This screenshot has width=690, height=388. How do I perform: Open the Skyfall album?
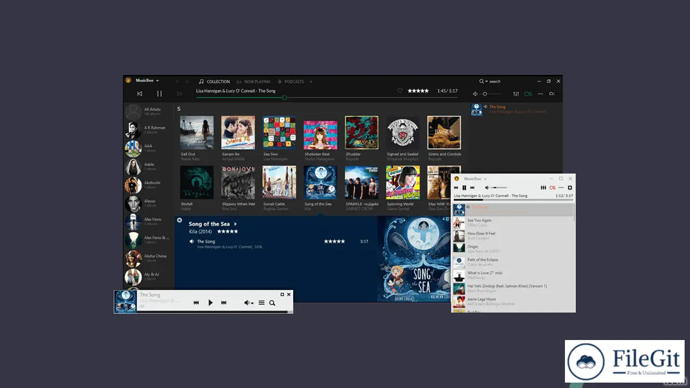197,182
